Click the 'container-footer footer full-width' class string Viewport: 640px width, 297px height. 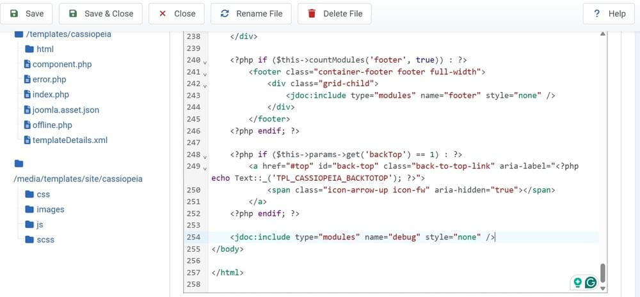tap(397, 72)
